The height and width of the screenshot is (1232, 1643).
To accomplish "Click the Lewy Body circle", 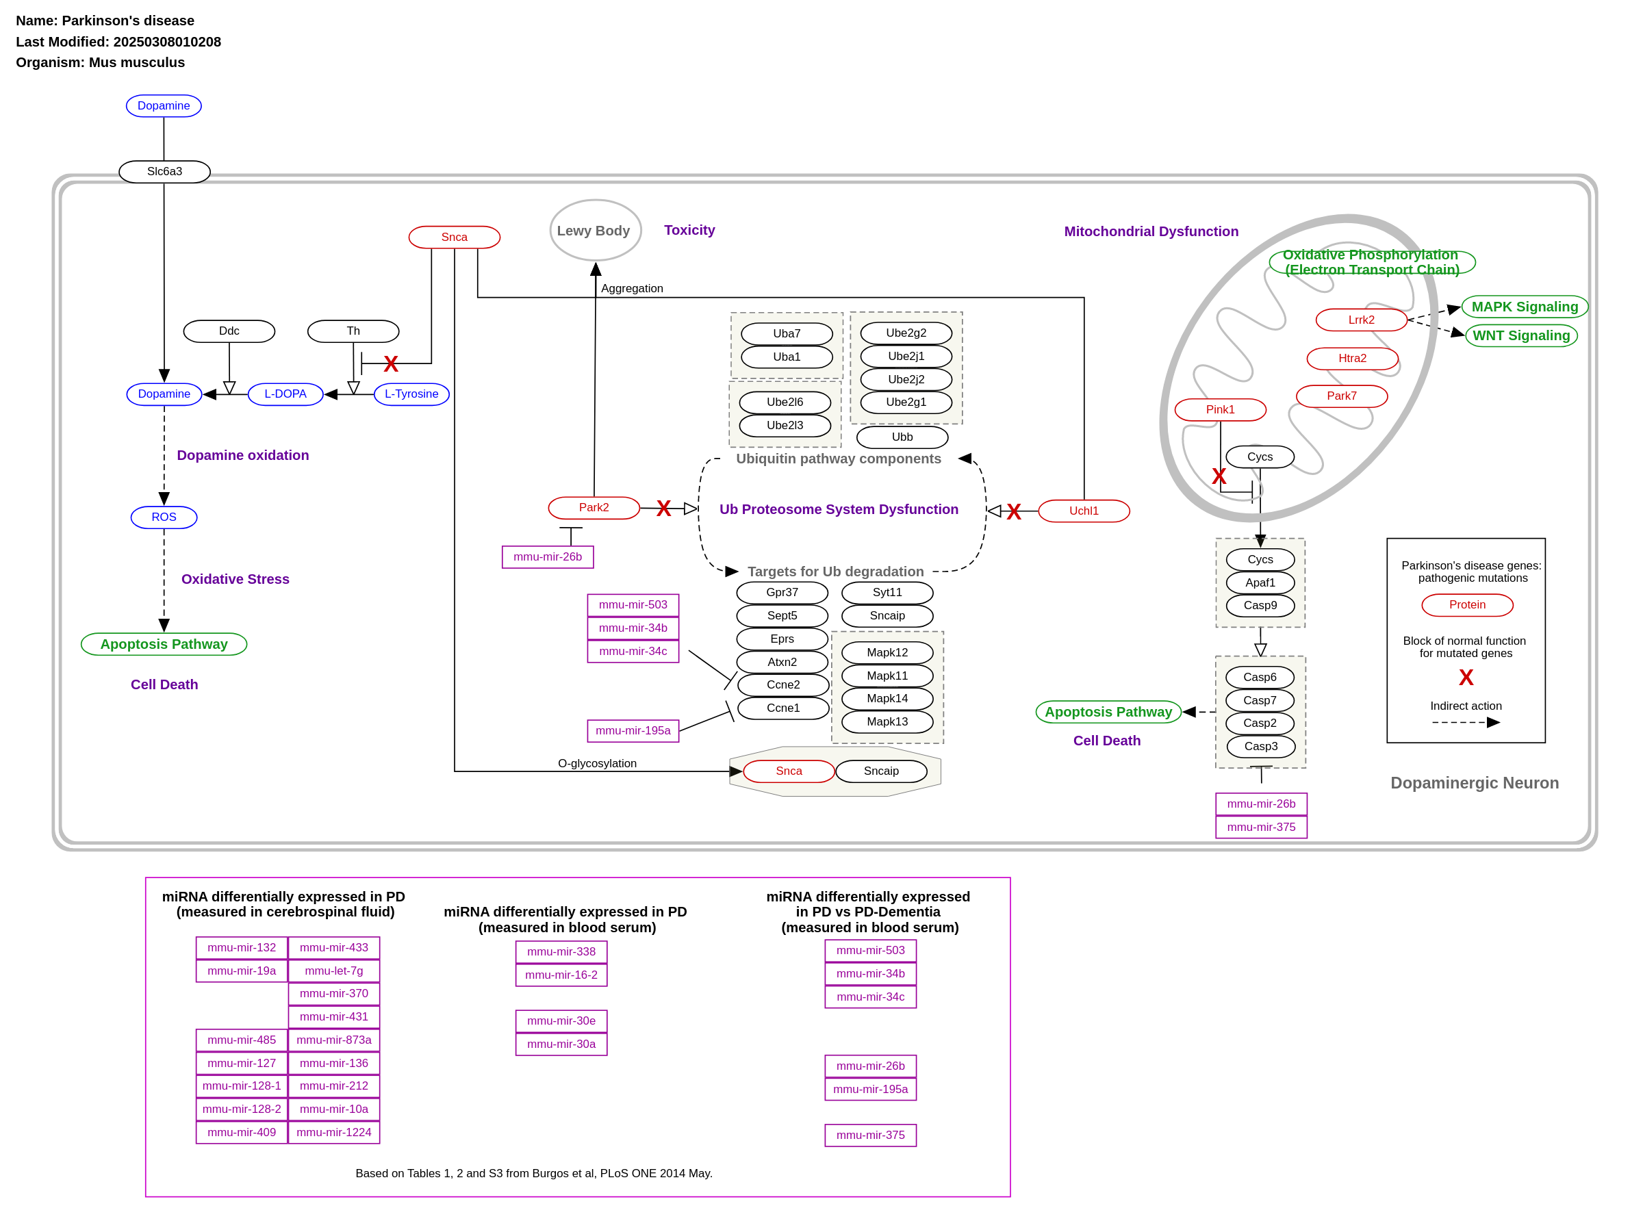I will point(595,230).
